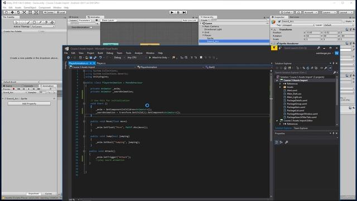This screenshot has height=201, width=357.
Task: Select Tile Palette box fill tool
Action: click(x=34, y=22)
